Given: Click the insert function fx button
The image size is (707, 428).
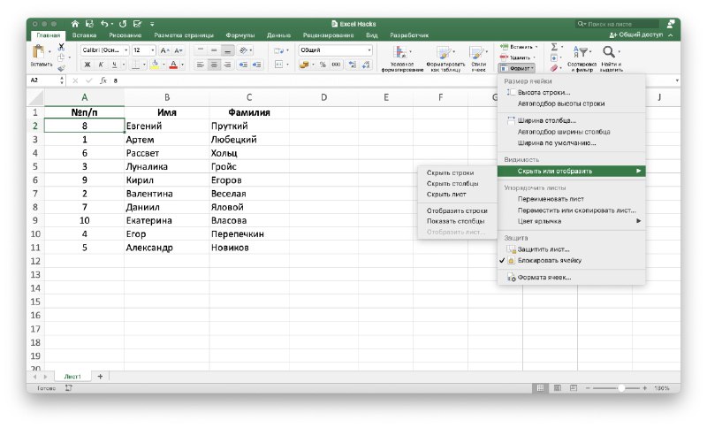Looking at the screenshot, I should click(x=103, y=80).
